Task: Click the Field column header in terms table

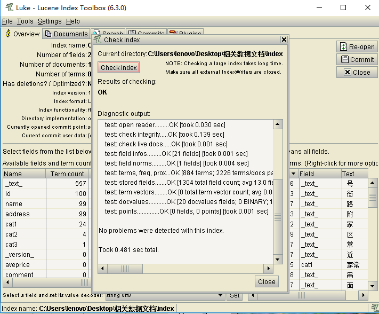Action: coord(319,174)
